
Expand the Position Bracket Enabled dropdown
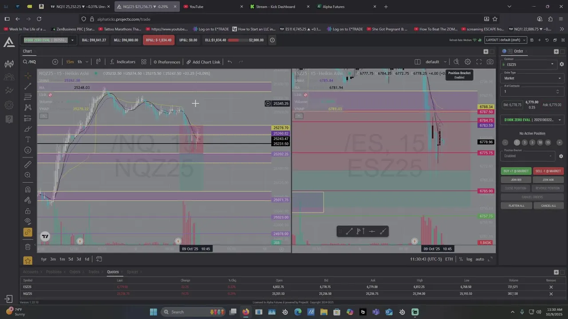point(528,156)
